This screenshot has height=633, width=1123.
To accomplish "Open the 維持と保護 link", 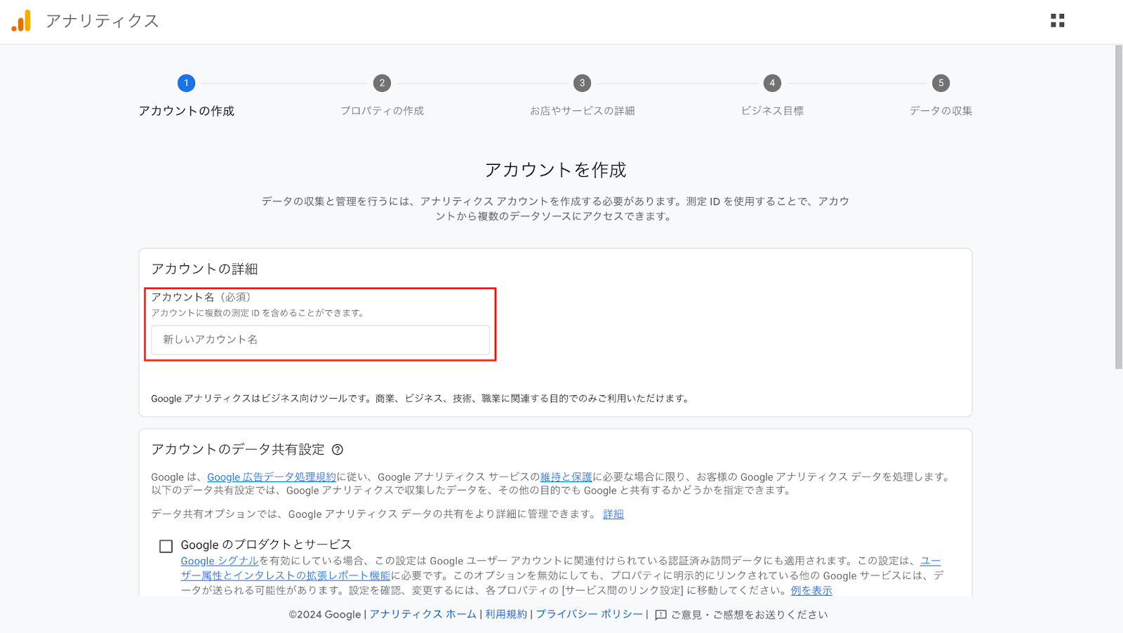I will (x=566, y=477).
